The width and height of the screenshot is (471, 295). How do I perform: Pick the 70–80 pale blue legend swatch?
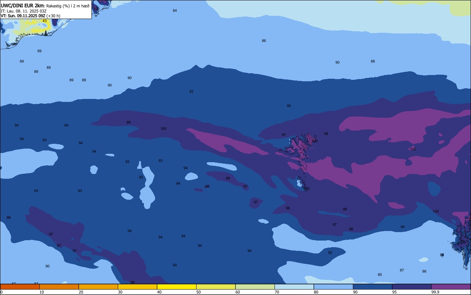click(294, 287)
